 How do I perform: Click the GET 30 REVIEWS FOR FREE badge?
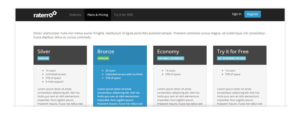pos(231,58)
